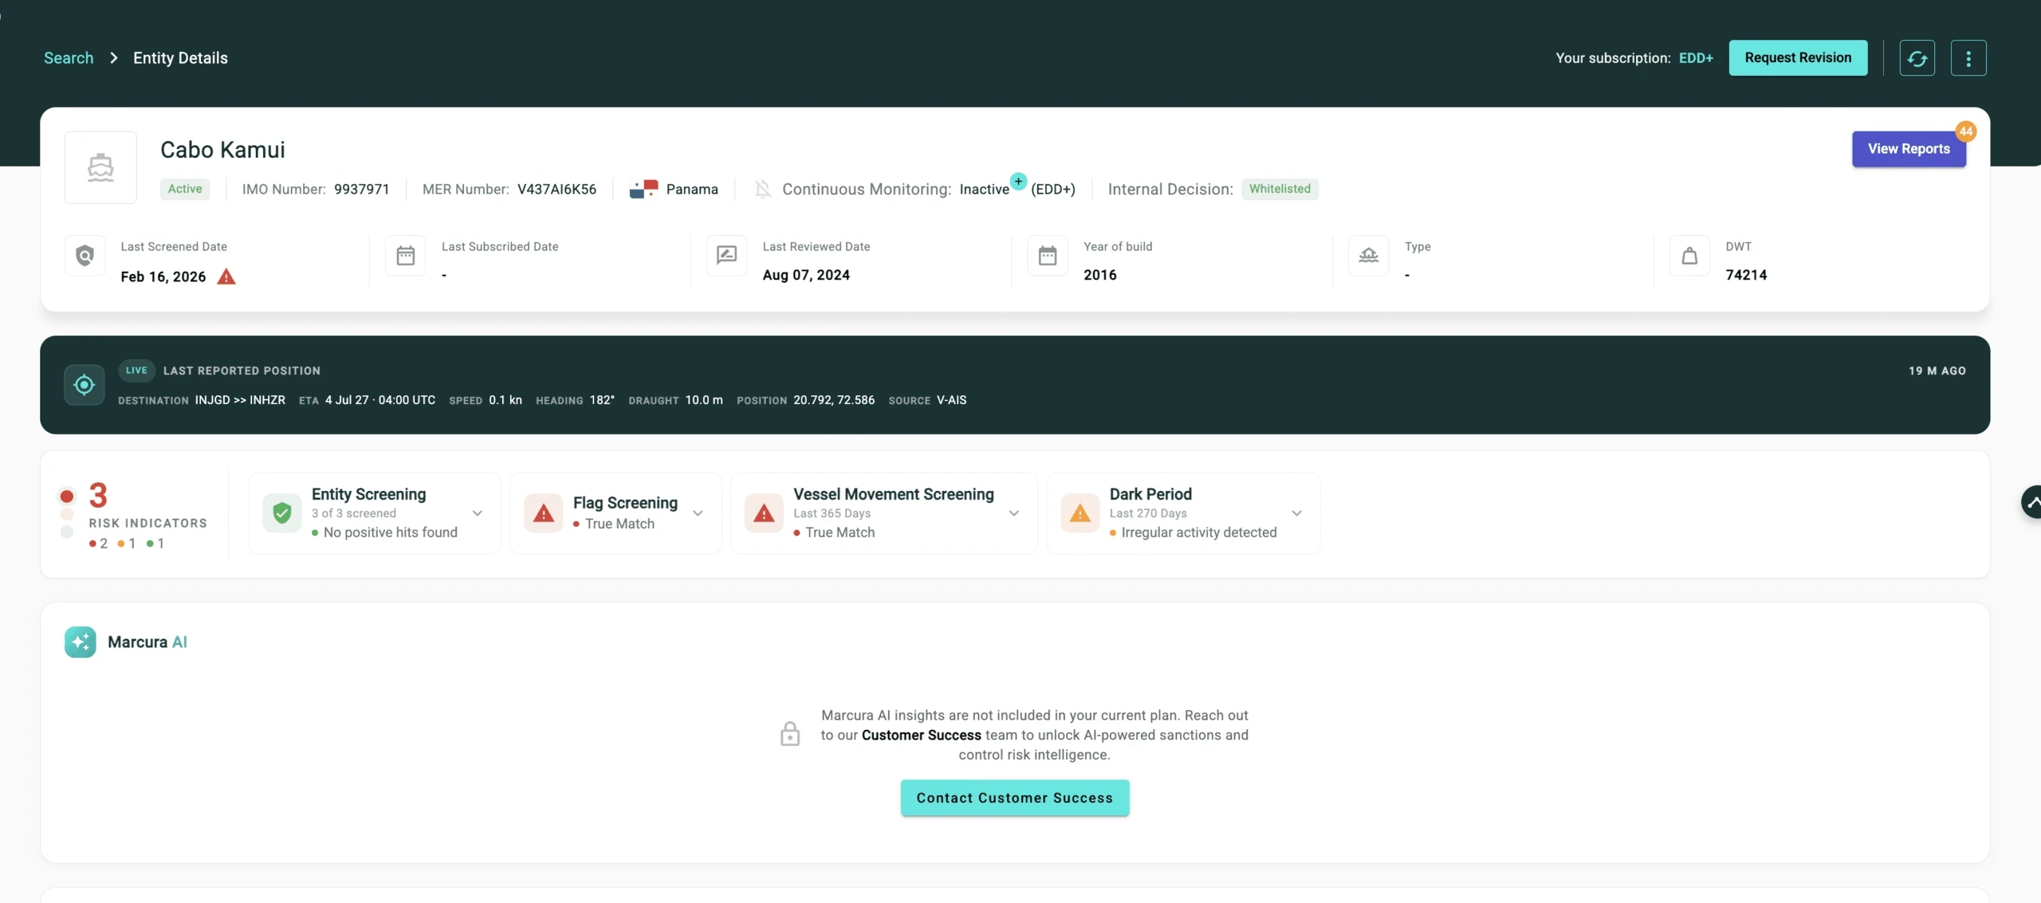Click the IMO number 9937971

pos(362,189)
